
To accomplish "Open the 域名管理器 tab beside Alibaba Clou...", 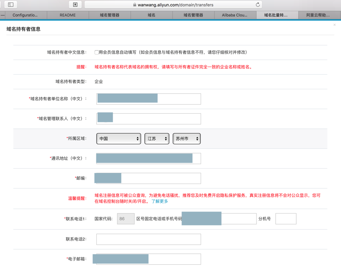I will tap(193, 15).
